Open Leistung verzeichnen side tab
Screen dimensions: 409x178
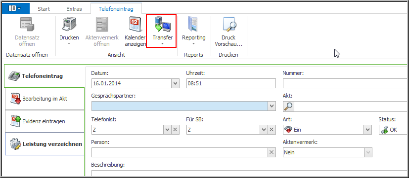tap(45, 144)
